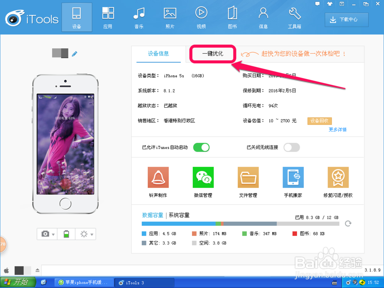Screen dimensions: 384x288
Task: Open the 苹果iphone手机 browser taskbar item
Action: point(84,282)
